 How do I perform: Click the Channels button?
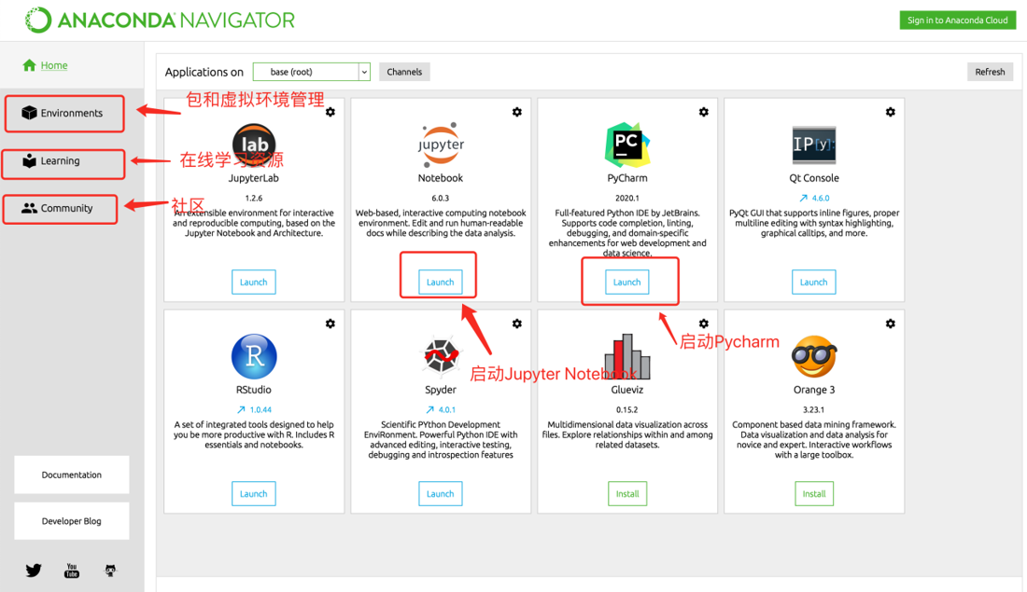point(404,72)
